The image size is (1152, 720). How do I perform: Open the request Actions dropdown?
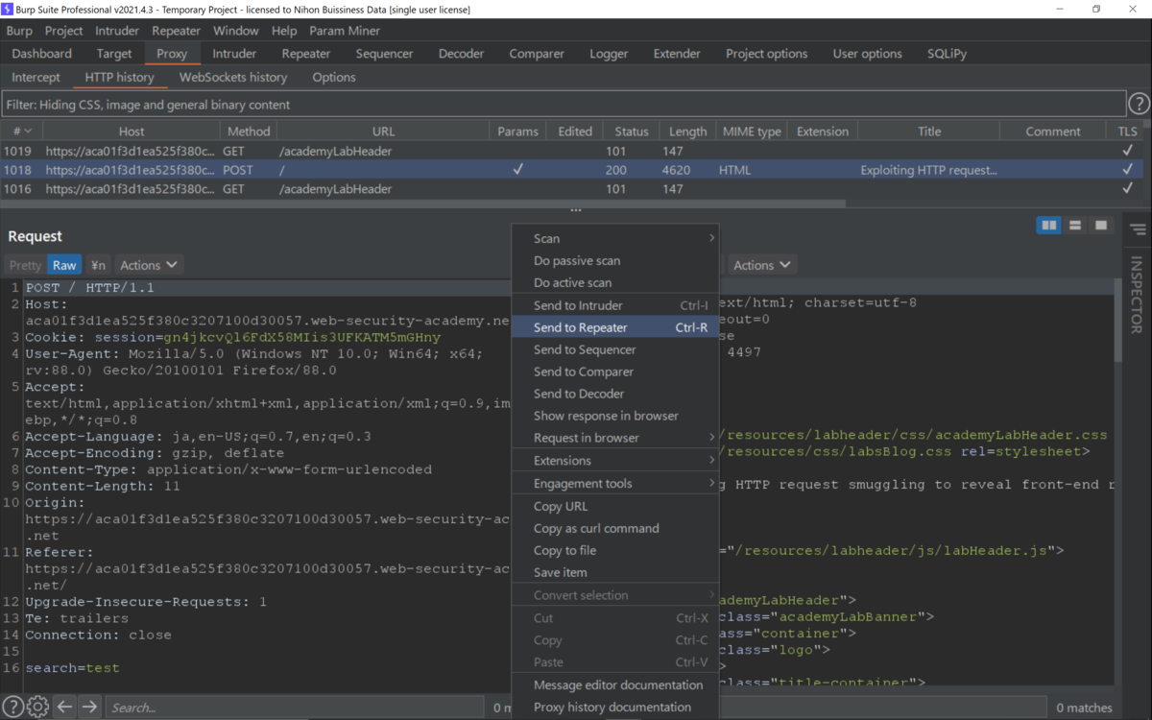tap(148, 265)
